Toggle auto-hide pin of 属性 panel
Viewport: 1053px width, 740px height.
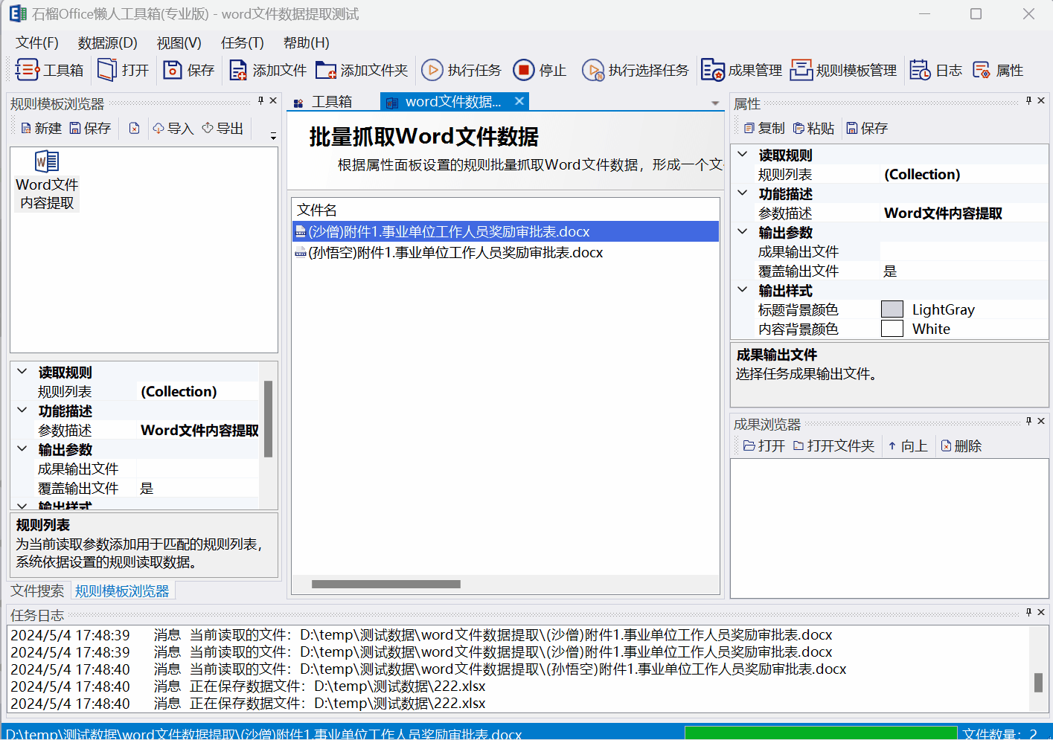point(1028,100)
